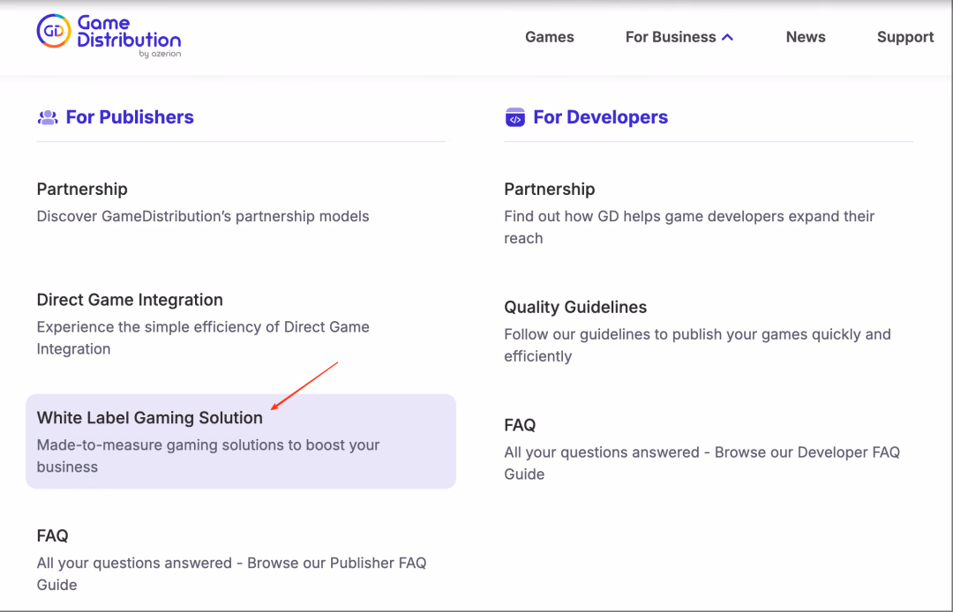Click the Game Distribution wordmark text
The image size is (953, 612).
point(129,32)
